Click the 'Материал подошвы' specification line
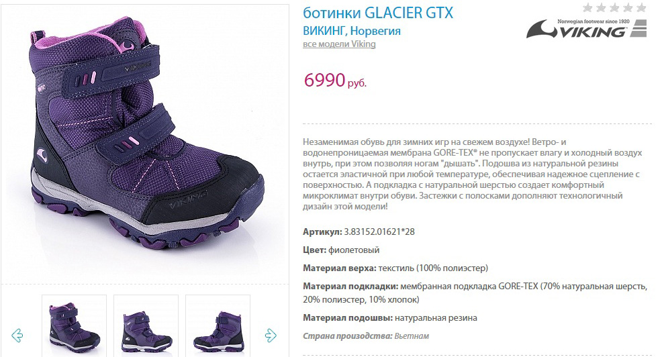662x357 pixels. tap(389, 318)
